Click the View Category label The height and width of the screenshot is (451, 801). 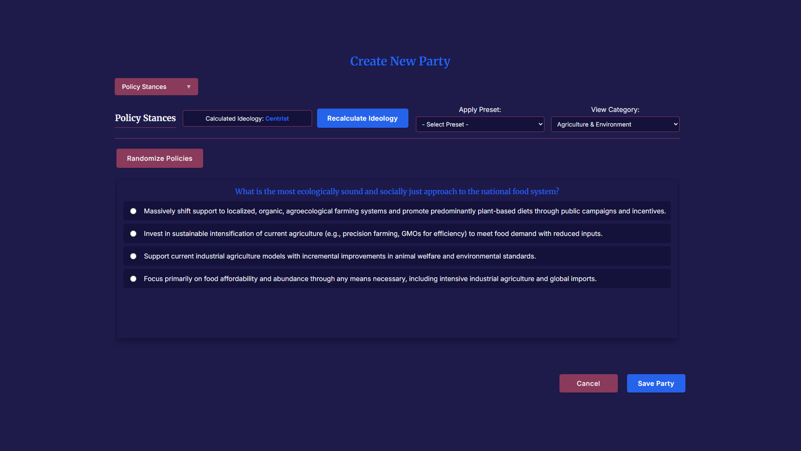point(615,110)
